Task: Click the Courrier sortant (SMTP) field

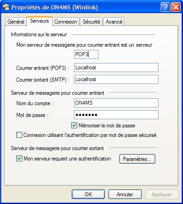Action: point(116,79)
